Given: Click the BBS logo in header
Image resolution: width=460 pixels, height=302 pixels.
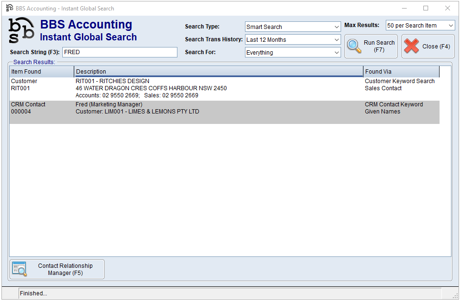Looking at the screenshot, I should tap(21, 30).
